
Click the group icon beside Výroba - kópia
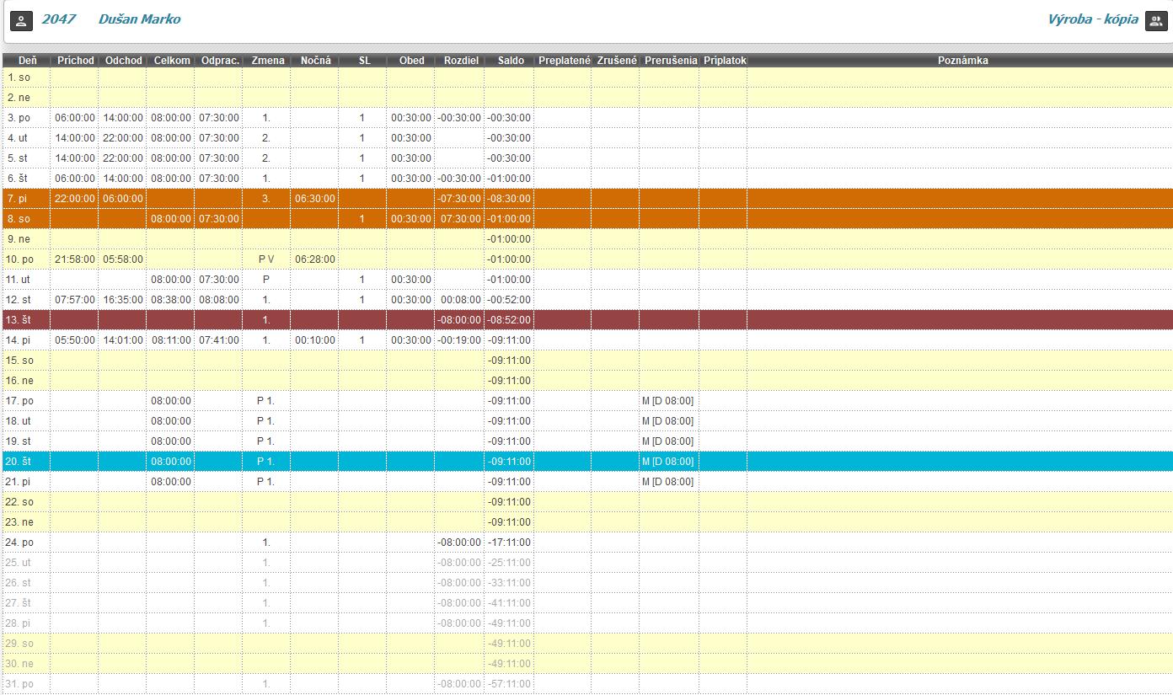tap(1155, 20)
